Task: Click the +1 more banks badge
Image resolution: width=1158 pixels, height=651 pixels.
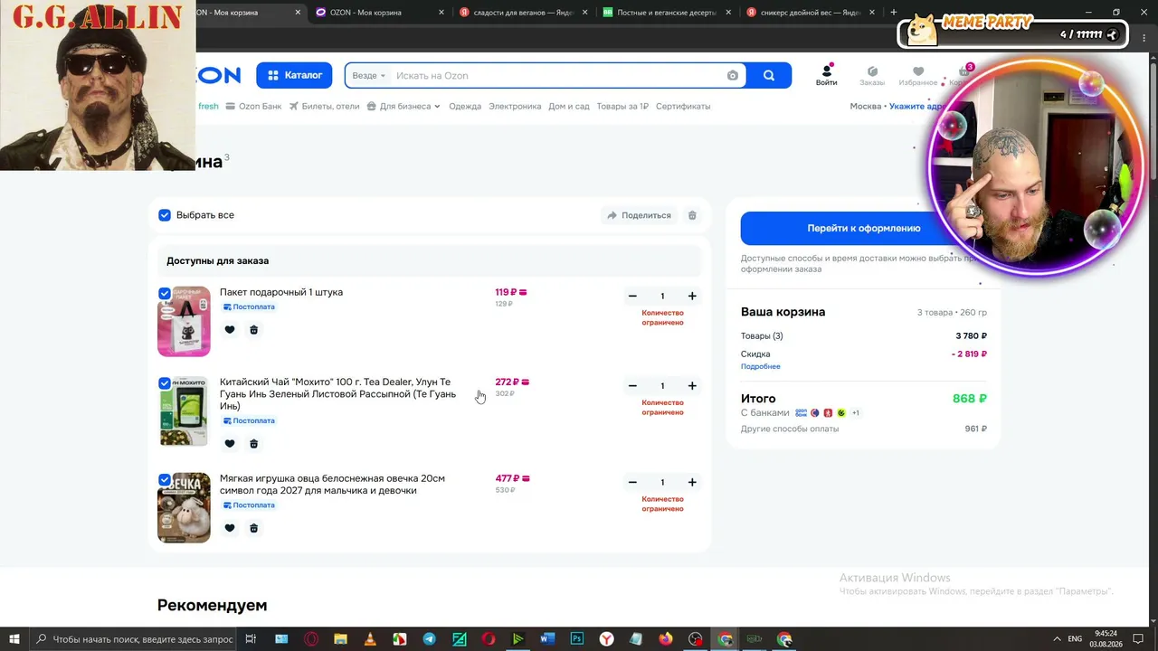Action: (855, 413)
